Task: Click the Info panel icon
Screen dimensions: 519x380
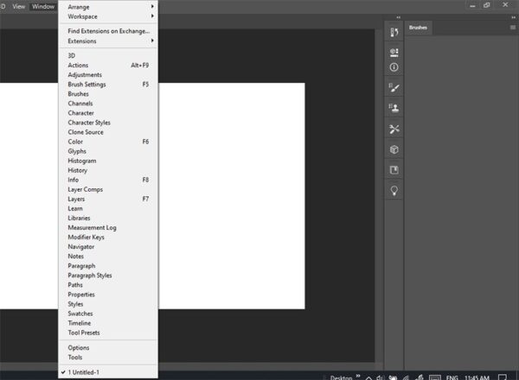Action: (394, 67)
